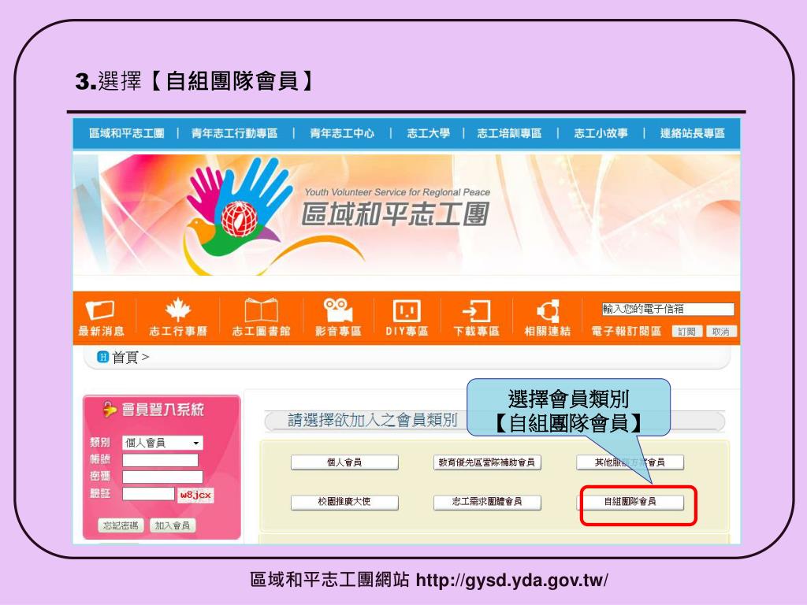
Task: Click the 加入會員 button
Action: (173, 525)
